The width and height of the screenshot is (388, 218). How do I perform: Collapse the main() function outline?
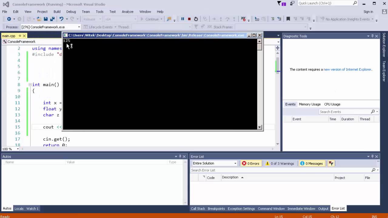30,84
